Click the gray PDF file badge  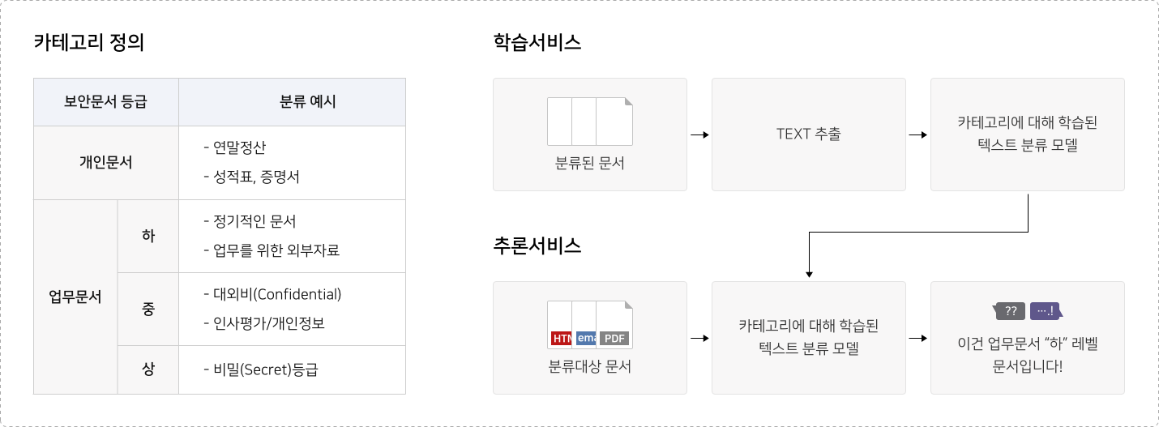pos(614,338)
